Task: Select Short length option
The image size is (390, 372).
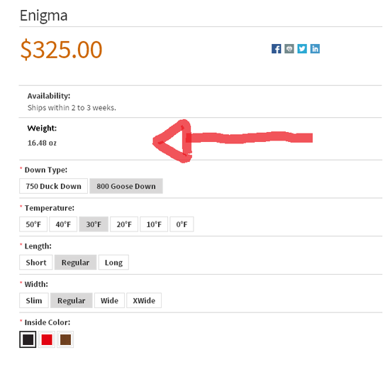Action: (x=36, y=263)
